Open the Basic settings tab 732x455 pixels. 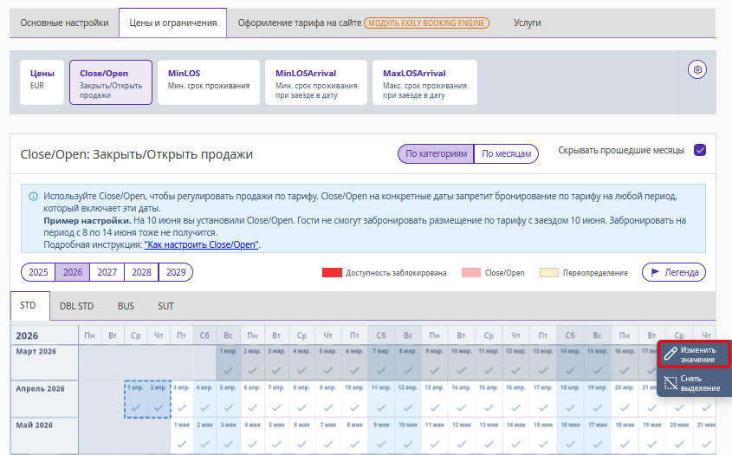pos(64,23)
